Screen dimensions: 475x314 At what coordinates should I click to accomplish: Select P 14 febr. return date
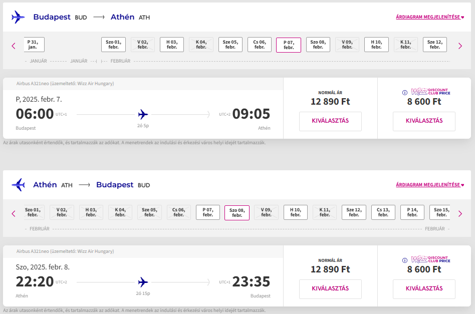tap(412, 212)
